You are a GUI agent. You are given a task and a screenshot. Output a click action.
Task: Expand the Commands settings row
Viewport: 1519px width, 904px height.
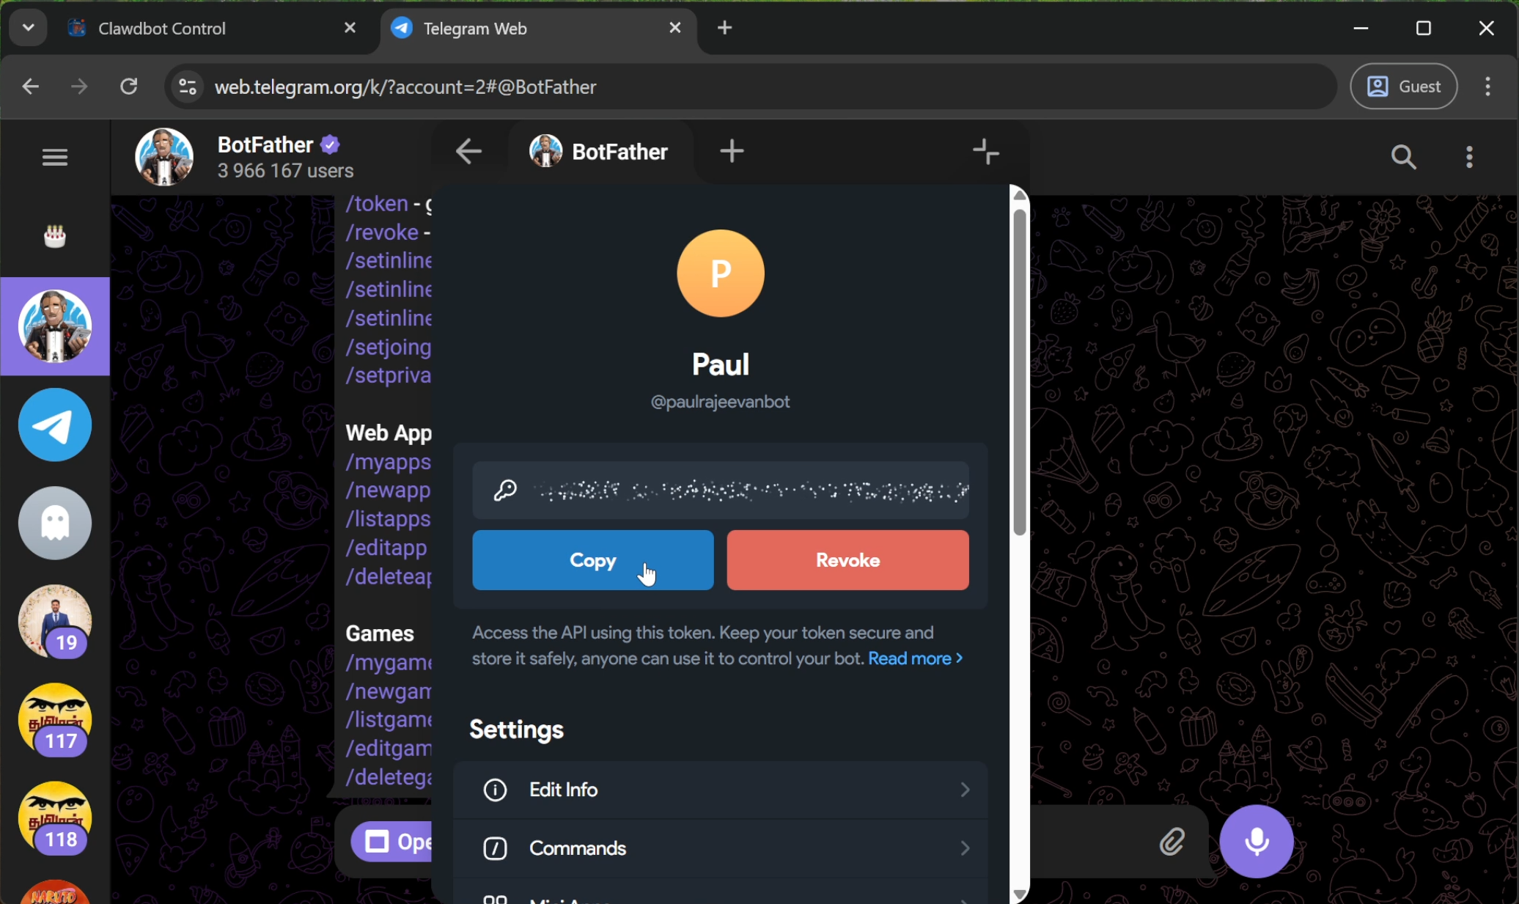click(x=721, y=848)
